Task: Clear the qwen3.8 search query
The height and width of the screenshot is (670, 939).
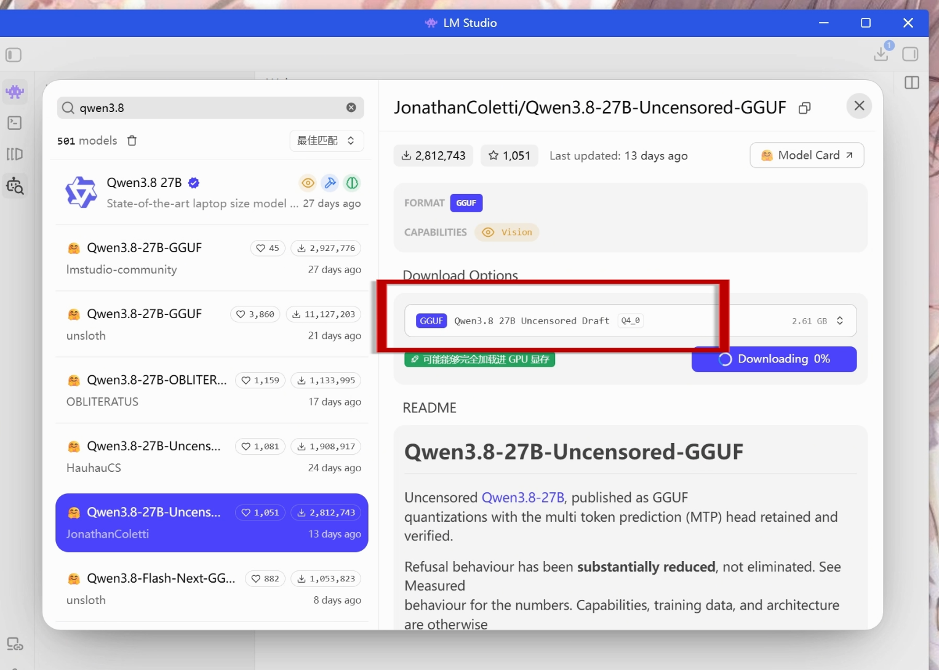Action: 351,108
